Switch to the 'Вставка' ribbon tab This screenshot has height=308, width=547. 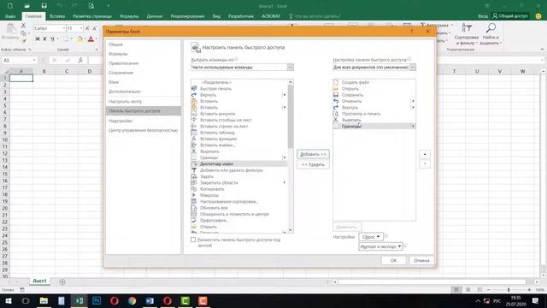click(x=57, y=16)
